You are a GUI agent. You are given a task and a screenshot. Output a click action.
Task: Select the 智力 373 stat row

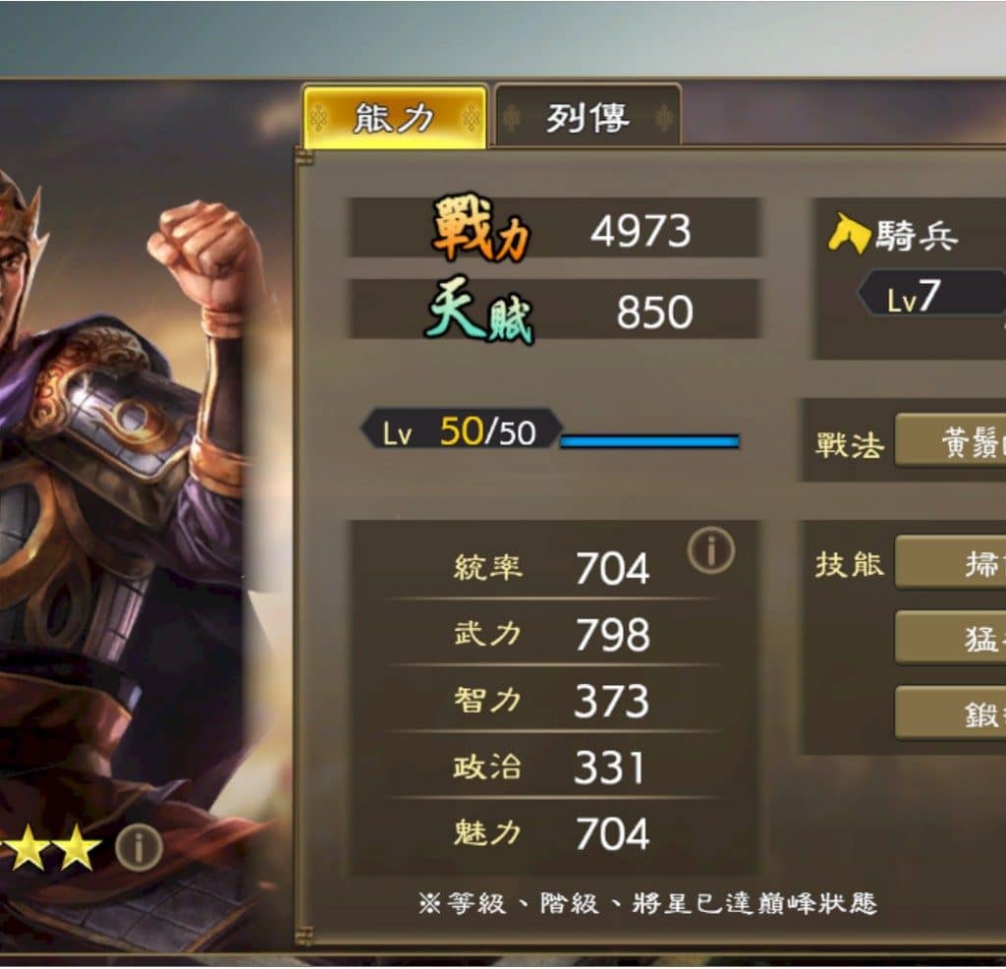click(x=552, y=700)
